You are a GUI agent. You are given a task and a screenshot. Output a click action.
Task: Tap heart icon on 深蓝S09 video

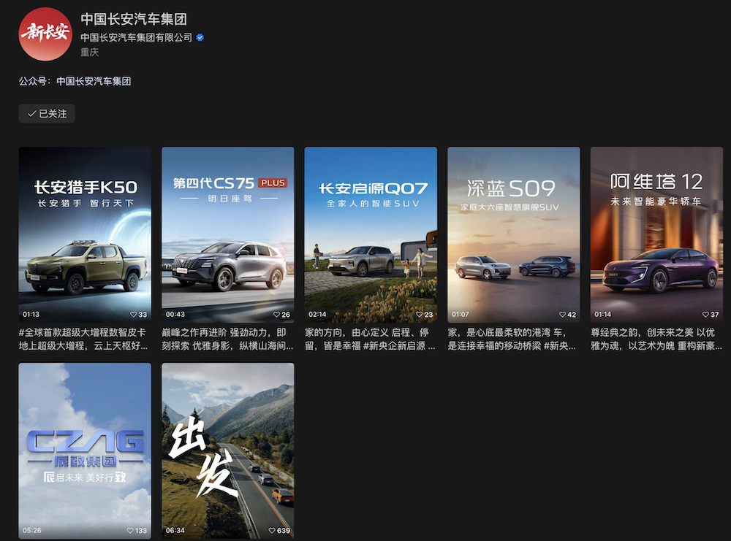562,315
